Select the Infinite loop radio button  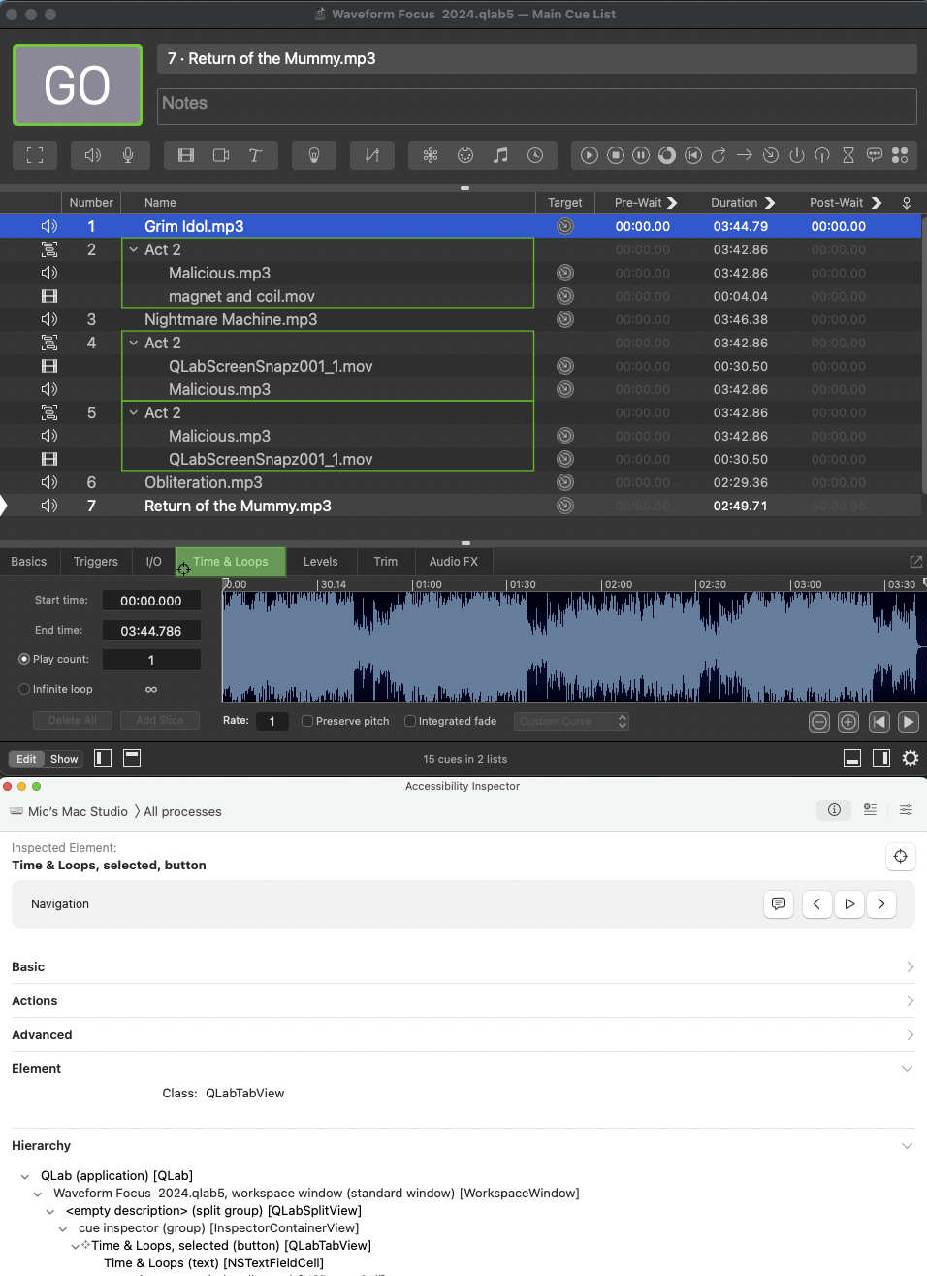click(24, 689)
